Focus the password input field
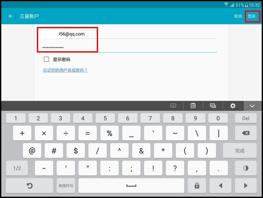Screen dimensions: 263x198 click(129, 47)
